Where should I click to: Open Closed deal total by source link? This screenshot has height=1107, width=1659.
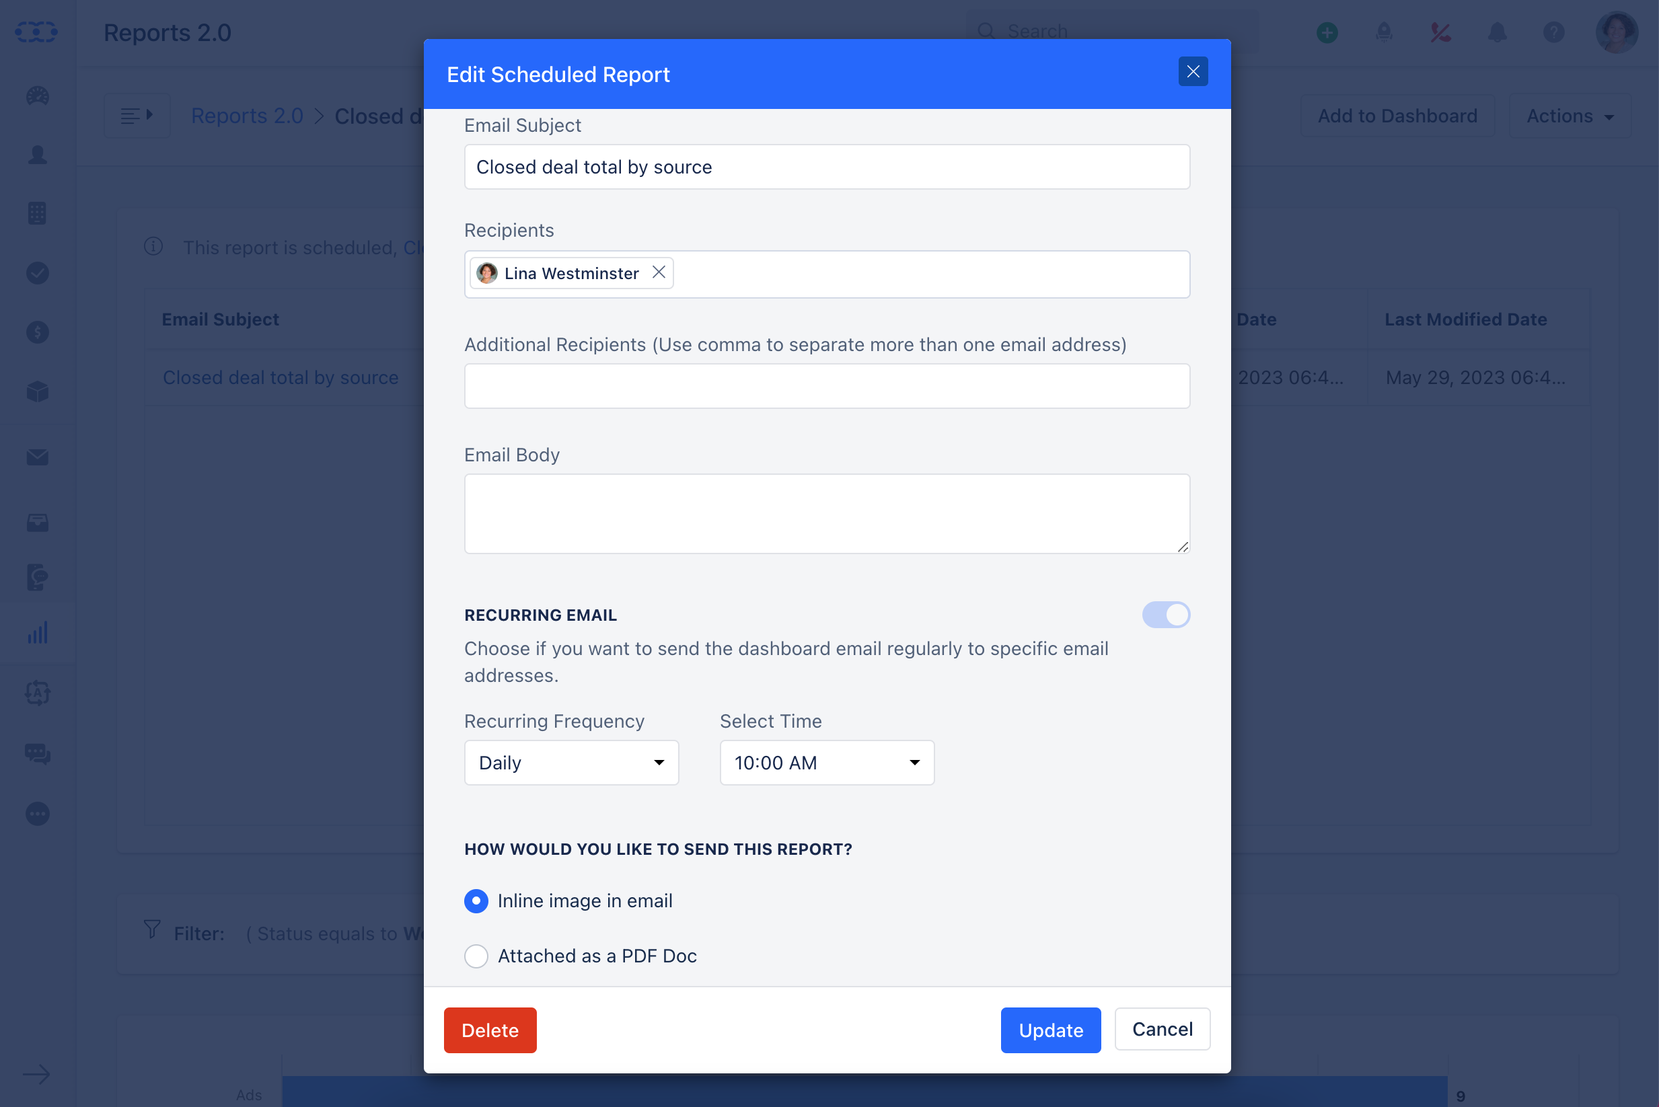281,378
